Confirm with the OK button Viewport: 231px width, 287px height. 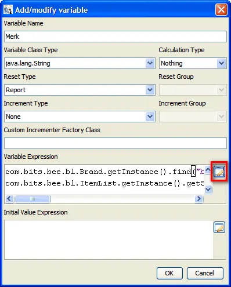coord(169,273)
